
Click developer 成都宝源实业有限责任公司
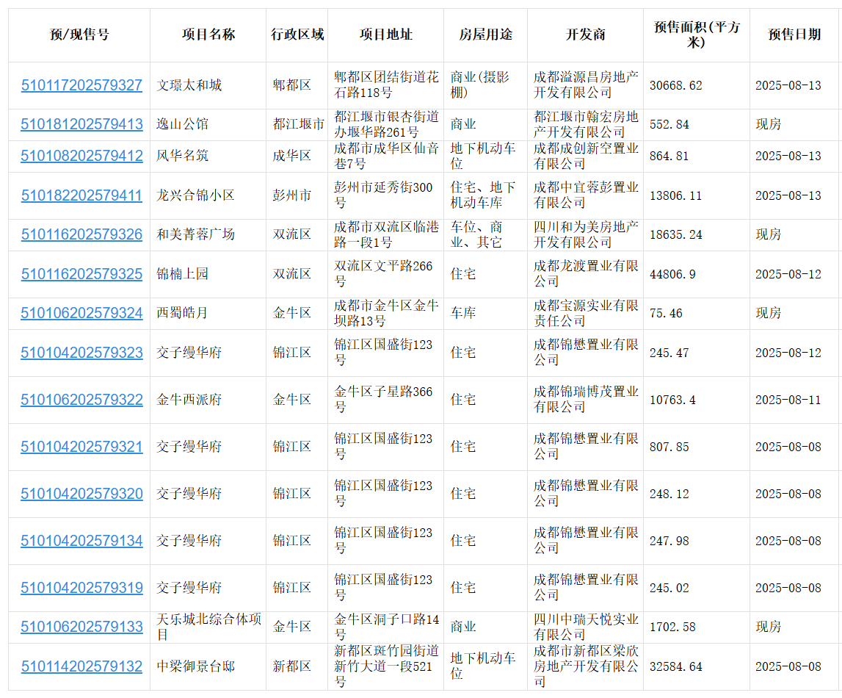[586, 313]
